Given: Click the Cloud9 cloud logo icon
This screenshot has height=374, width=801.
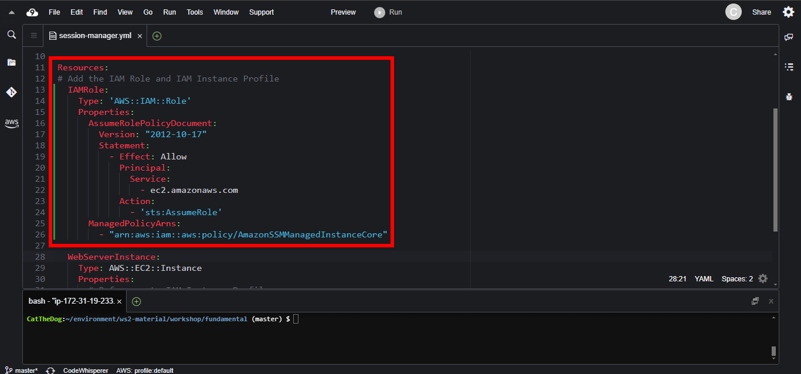Looking at the screenshot, I should tap(32, 12).
